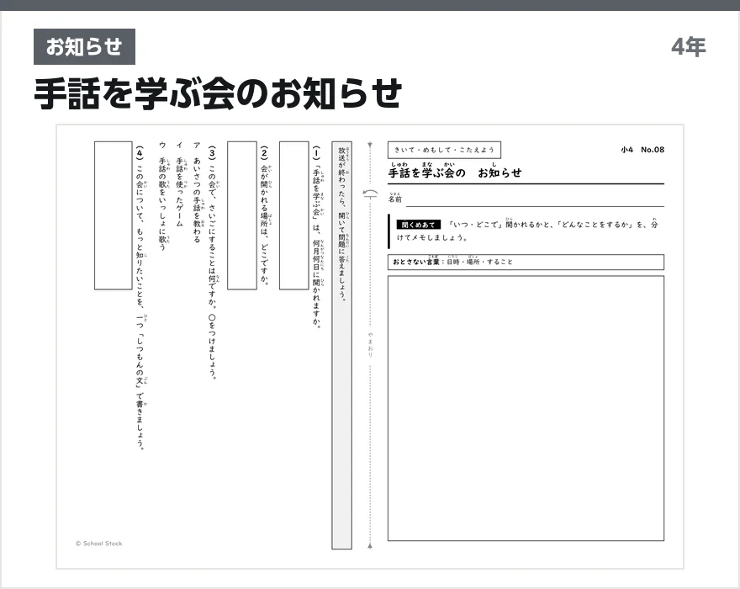Open the worksheet preview thumbnail
This screenshot has height=589, width=740.
coord(370,347)
